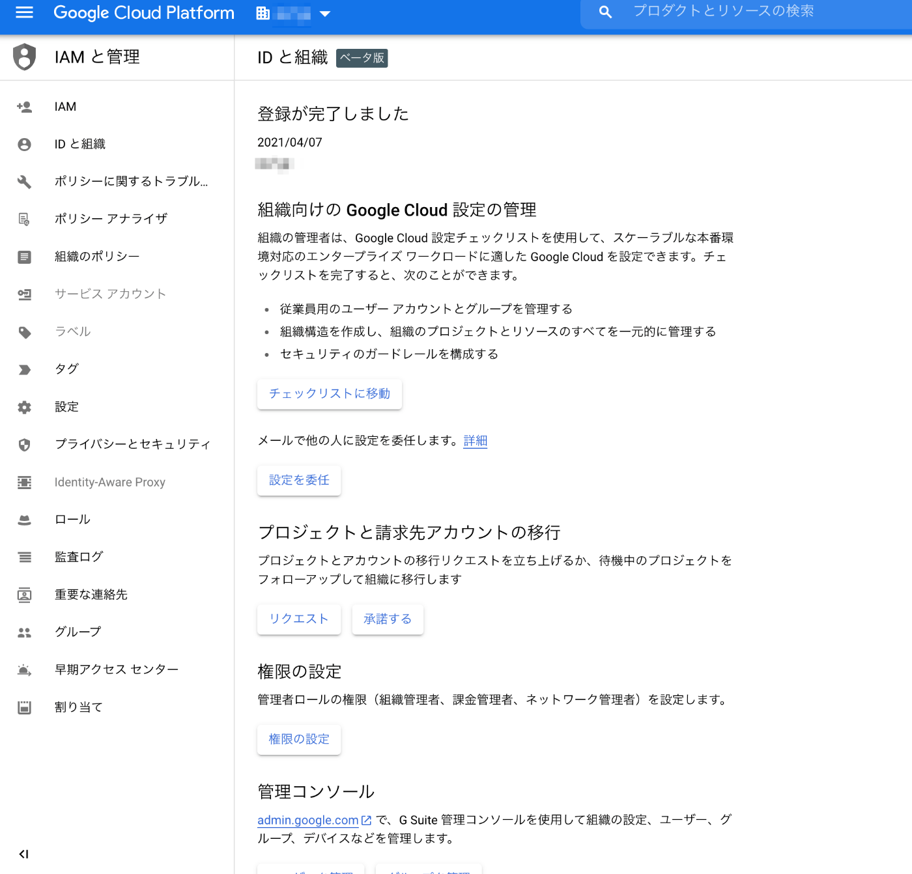Screen dimensions: 912x874
Task: Click 権限の設定 button
Action: coord(299,740)
